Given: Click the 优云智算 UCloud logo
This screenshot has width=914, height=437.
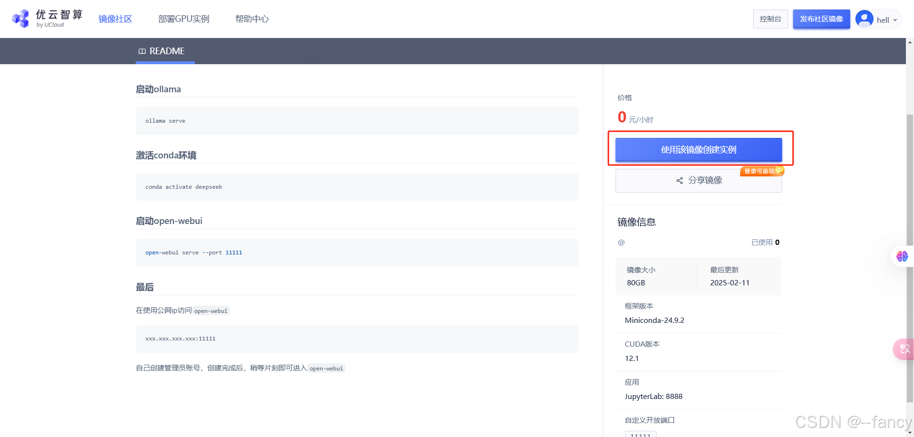Looking at the screenshot, I should pos(47,19).
